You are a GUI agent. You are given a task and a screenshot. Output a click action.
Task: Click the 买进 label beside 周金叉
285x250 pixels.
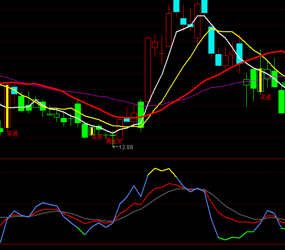[97, 137]
